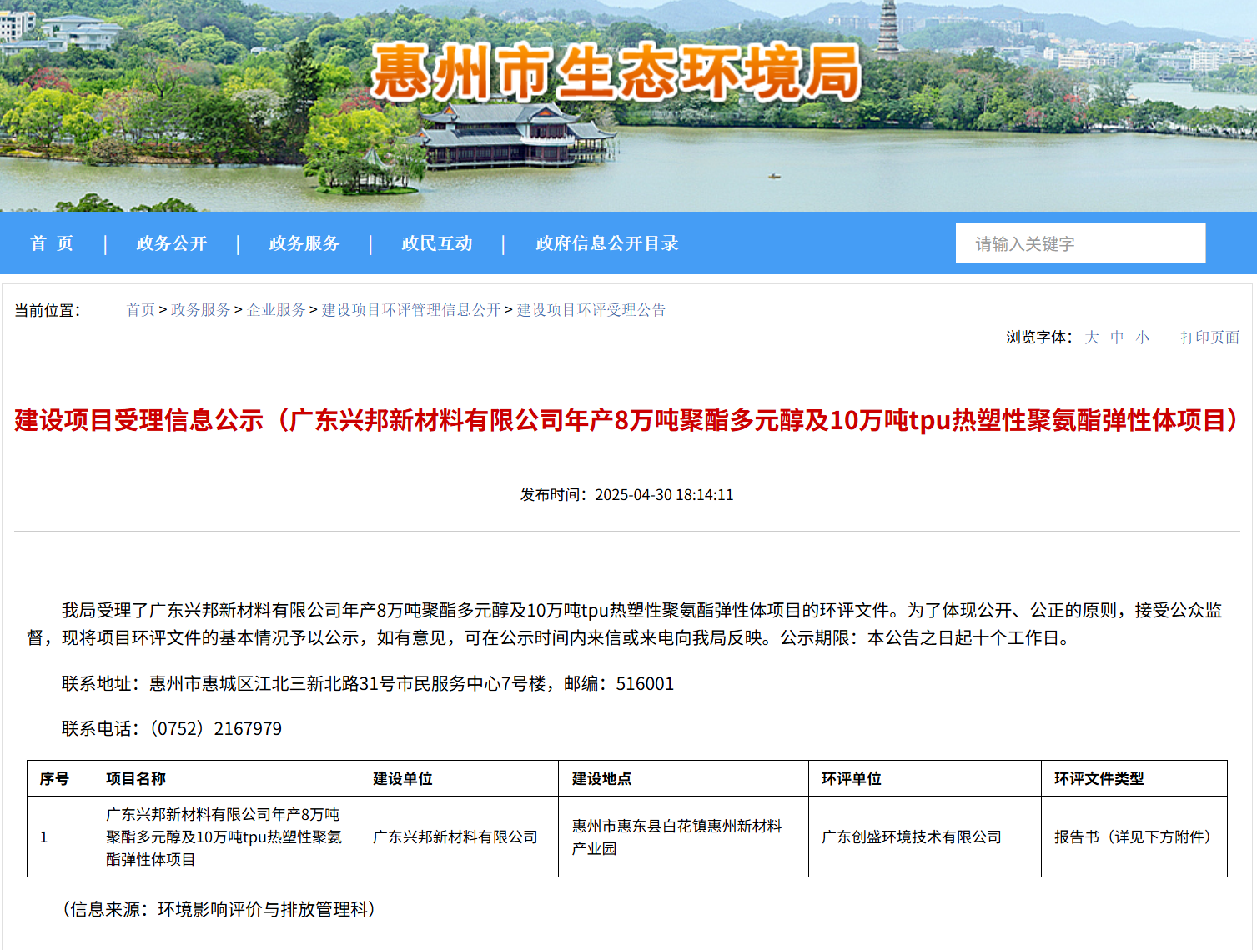Open 企业服务 breadcrumb link
1257x950 pixels.
coord(276,310)
